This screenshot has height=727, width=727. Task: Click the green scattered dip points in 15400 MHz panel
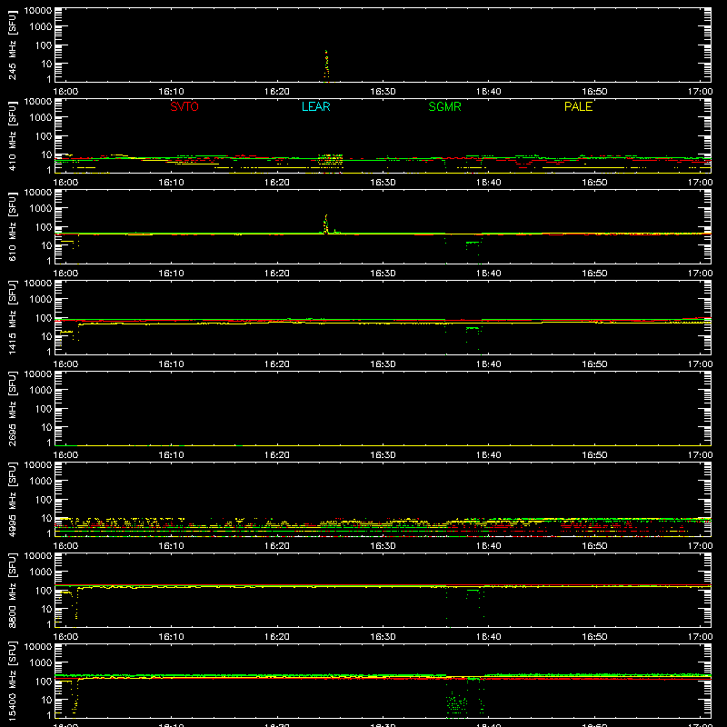point(456,703)
